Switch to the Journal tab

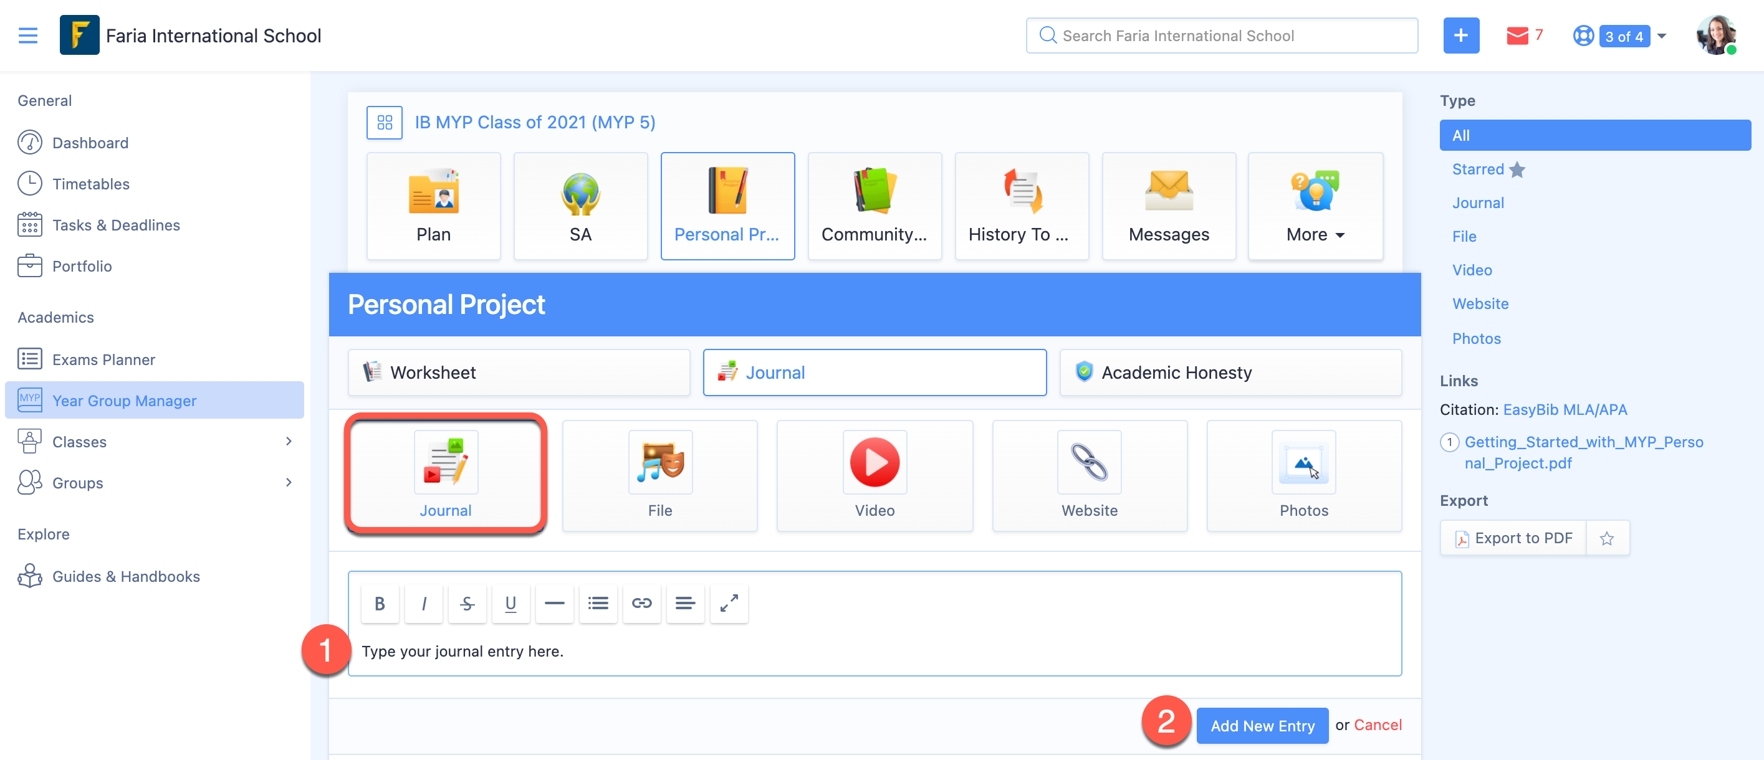(875, 372)
